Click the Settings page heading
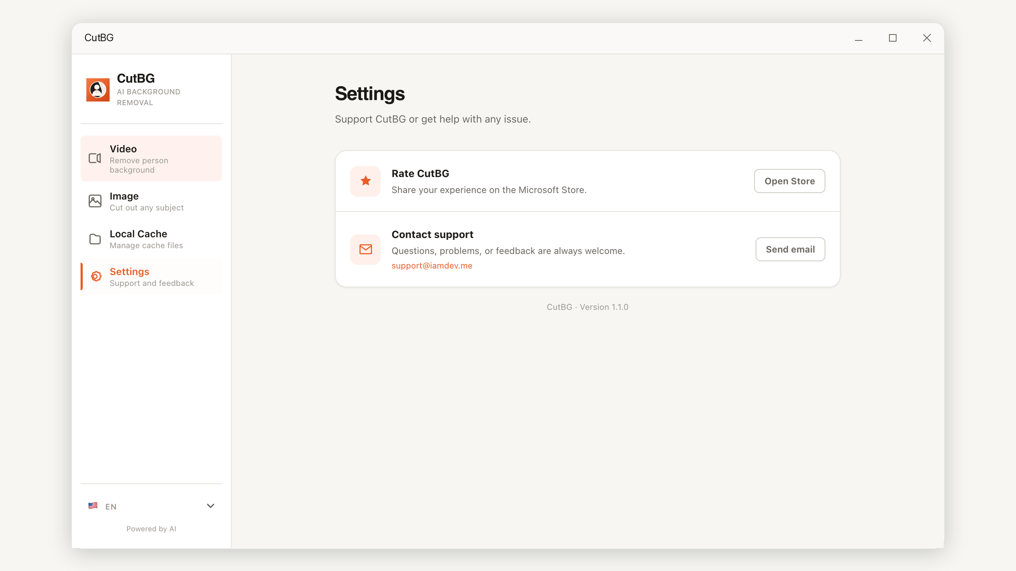This screenshot has height=571, width=1016. point(369,94)
